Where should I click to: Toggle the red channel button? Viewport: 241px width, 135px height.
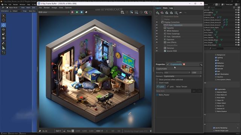click(x=72, y=12)
